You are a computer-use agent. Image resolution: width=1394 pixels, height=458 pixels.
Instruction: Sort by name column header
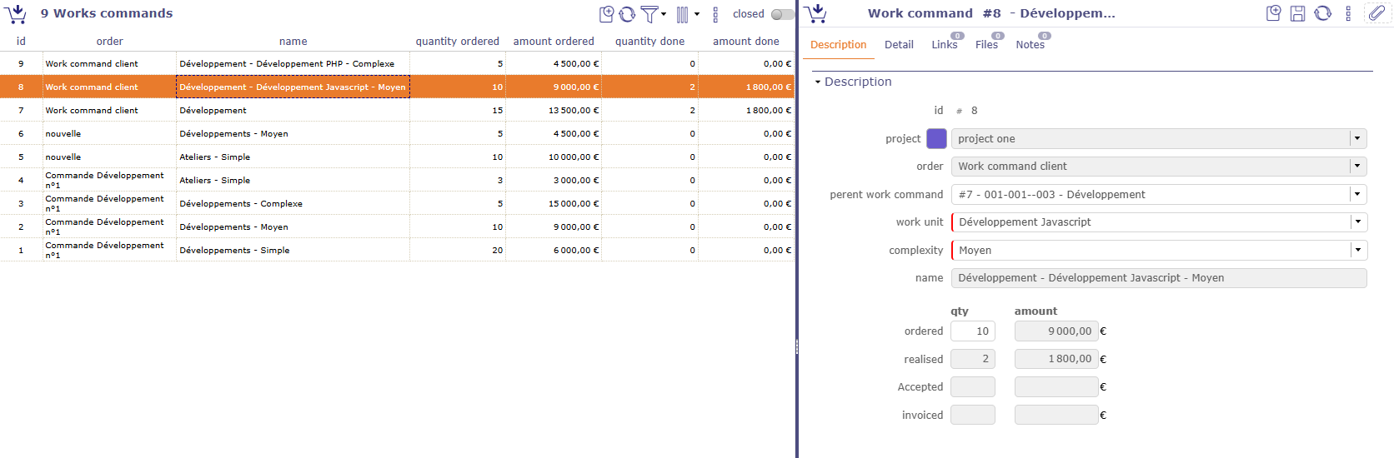(x=293, y=41)
